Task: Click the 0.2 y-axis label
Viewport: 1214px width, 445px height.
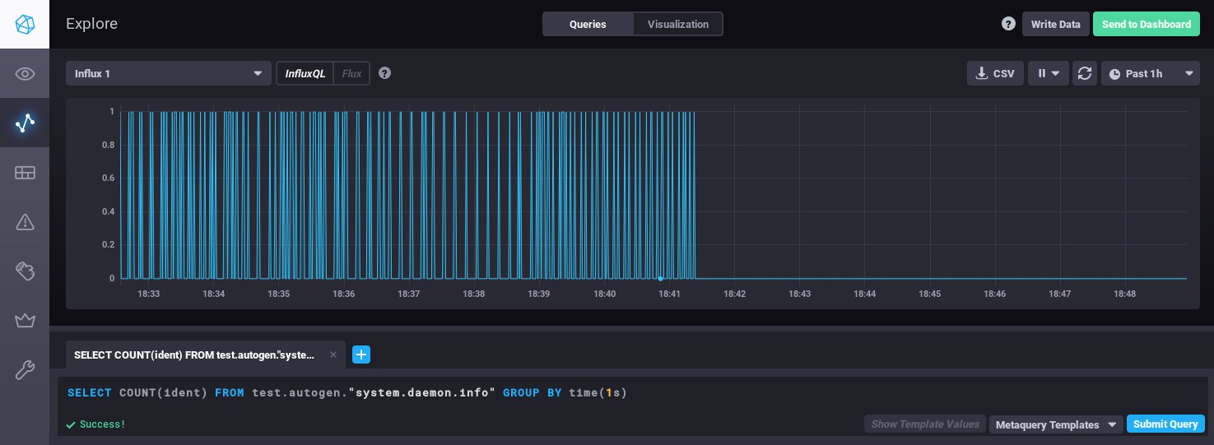Action: pyautogui.click(x=108, y=244)
